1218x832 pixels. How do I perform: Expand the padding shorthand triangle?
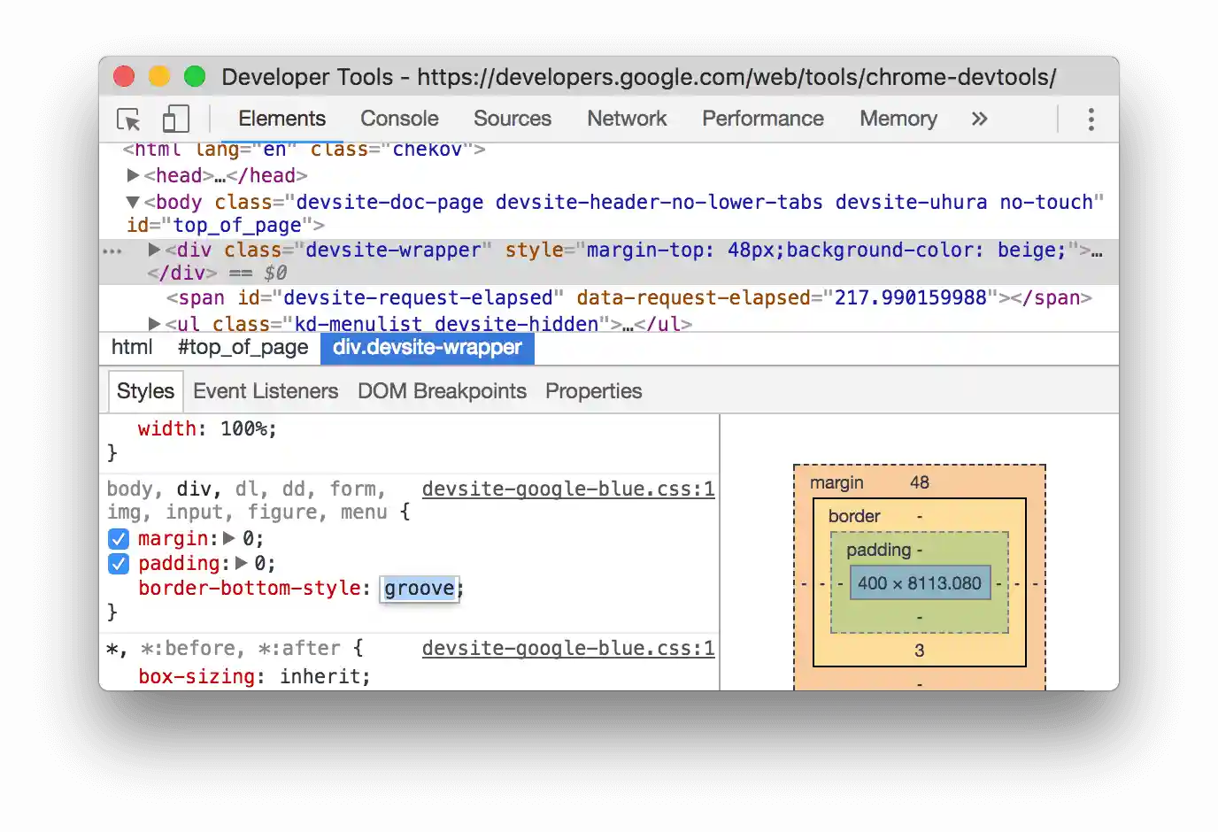pyautogui.click(x=241, y=563)
